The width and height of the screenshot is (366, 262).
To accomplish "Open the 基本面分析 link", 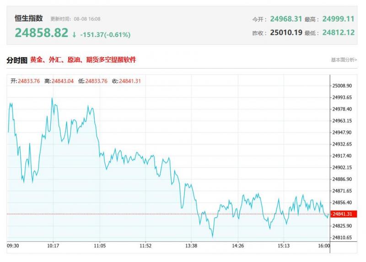I will (344, 60).
